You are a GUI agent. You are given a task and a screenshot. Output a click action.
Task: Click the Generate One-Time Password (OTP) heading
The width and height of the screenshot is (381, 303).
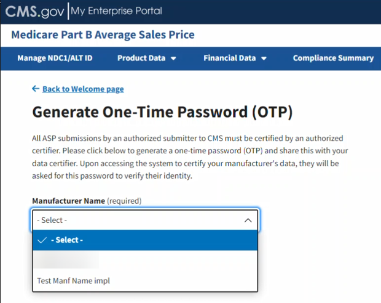162,113
